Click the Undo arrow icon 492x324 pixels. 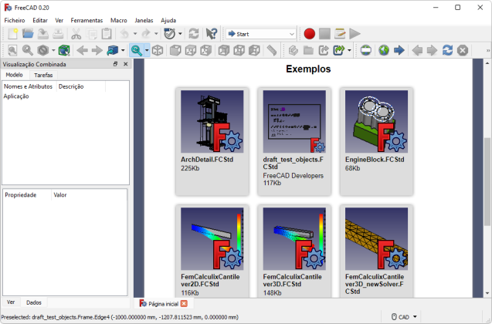[124, 33]
